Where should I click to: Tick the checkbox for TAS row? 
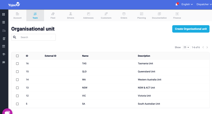coord(17,63)
